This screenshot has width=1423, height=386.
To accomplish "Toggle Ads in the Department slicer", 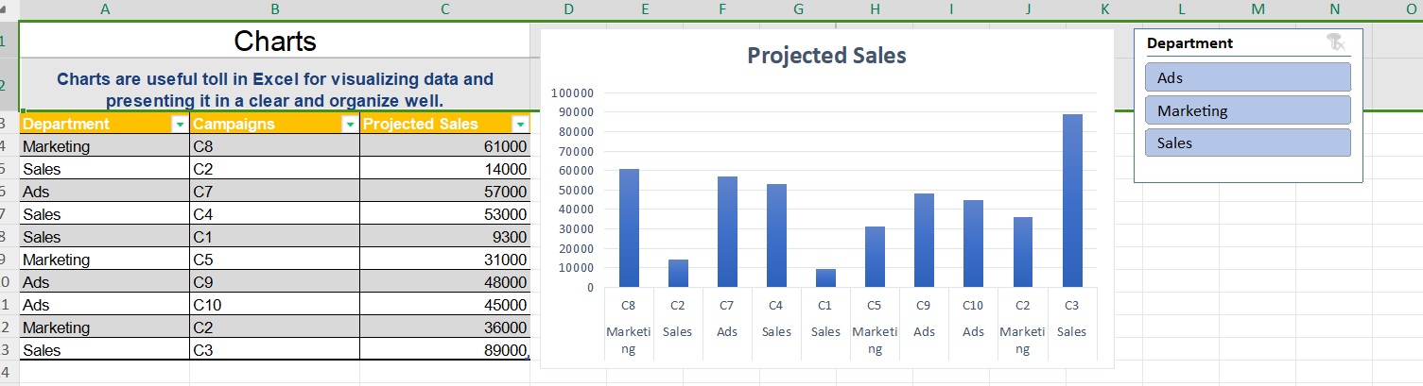I will pos(1247,77).
